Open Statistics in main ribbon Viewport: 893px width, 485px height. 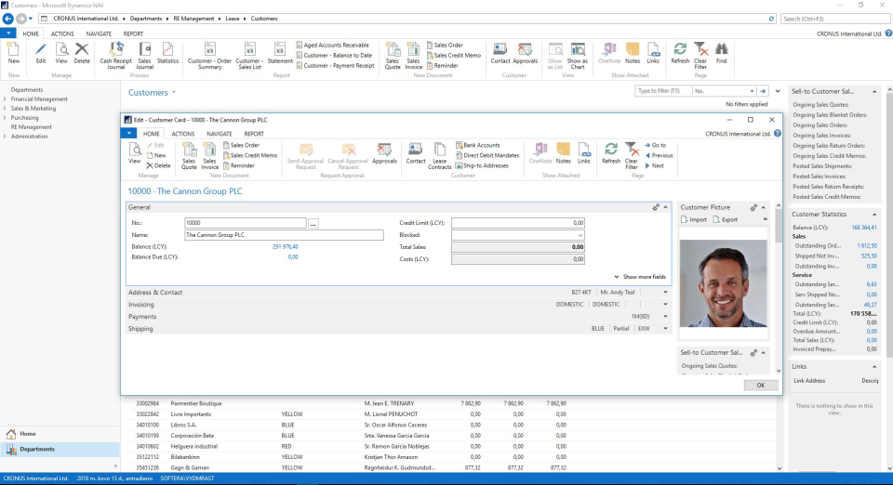coord(167,54)
